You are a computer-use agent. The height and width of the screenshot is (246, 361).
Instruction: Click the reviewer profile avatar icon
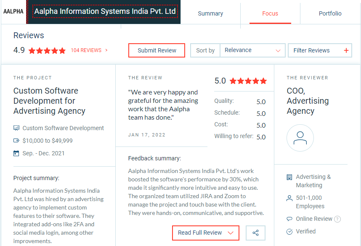(x=300, y=138)
